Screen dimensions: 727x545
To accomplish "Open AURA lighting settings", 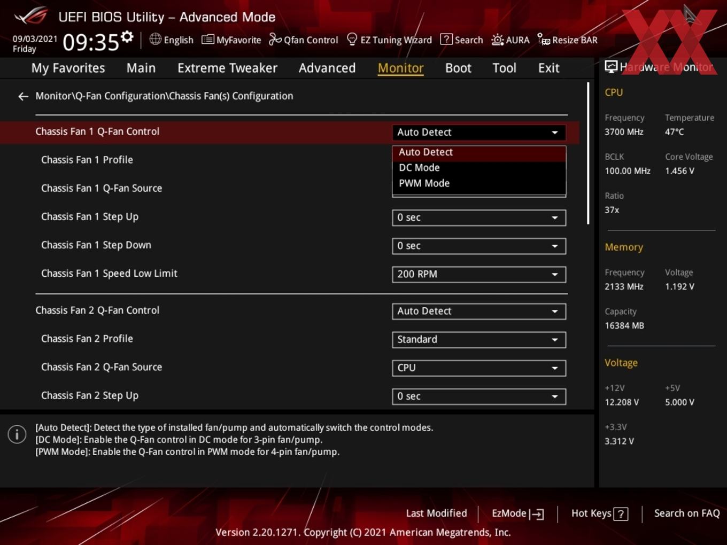I will (511, 40).
